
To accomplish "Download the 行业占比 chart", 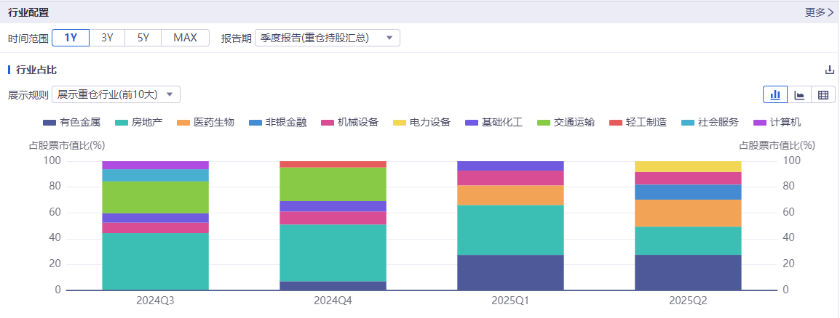I will 829,70.
